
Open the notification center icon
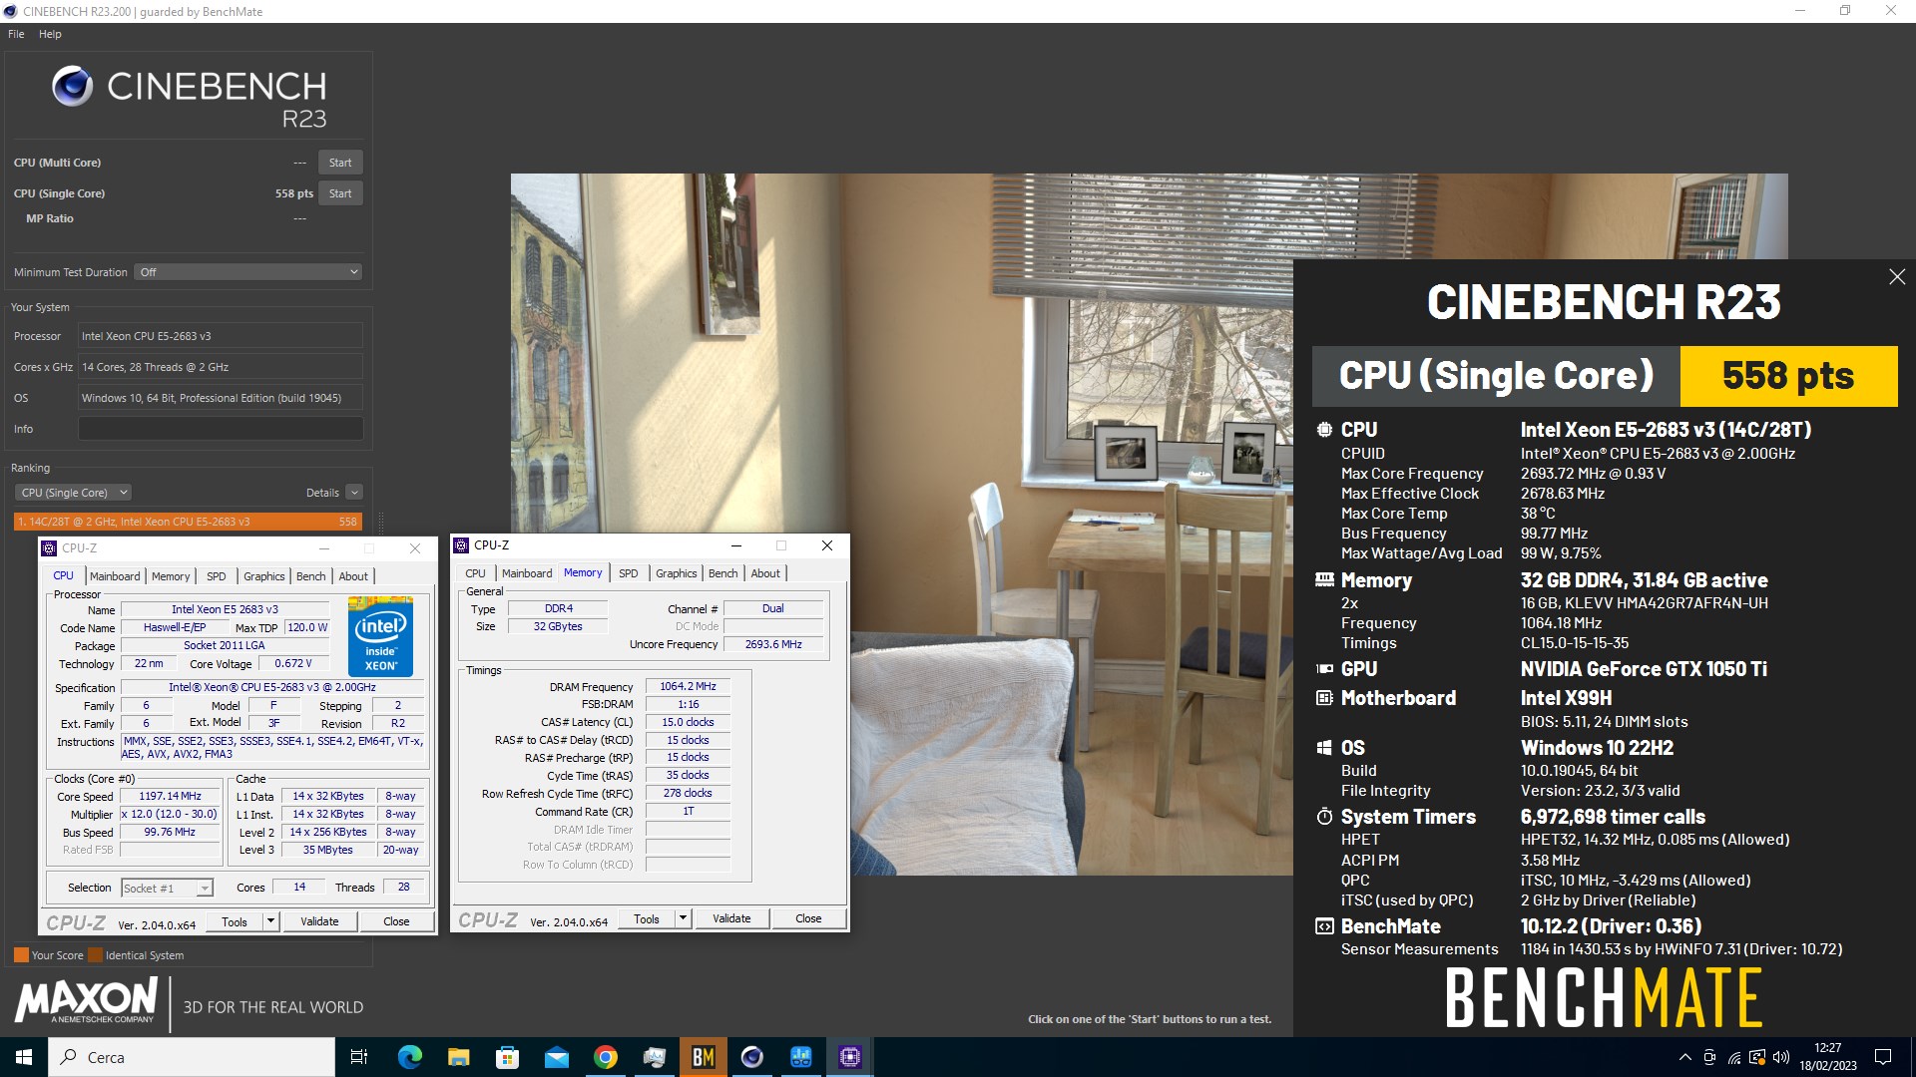[x=1883, y=1057]
